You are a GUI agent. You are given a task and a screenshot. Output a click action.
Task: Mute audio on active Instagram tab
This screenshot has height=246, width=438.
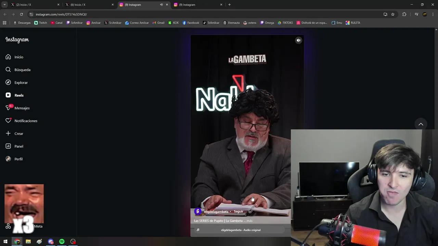pyautogui.click(x=161, y=5)
